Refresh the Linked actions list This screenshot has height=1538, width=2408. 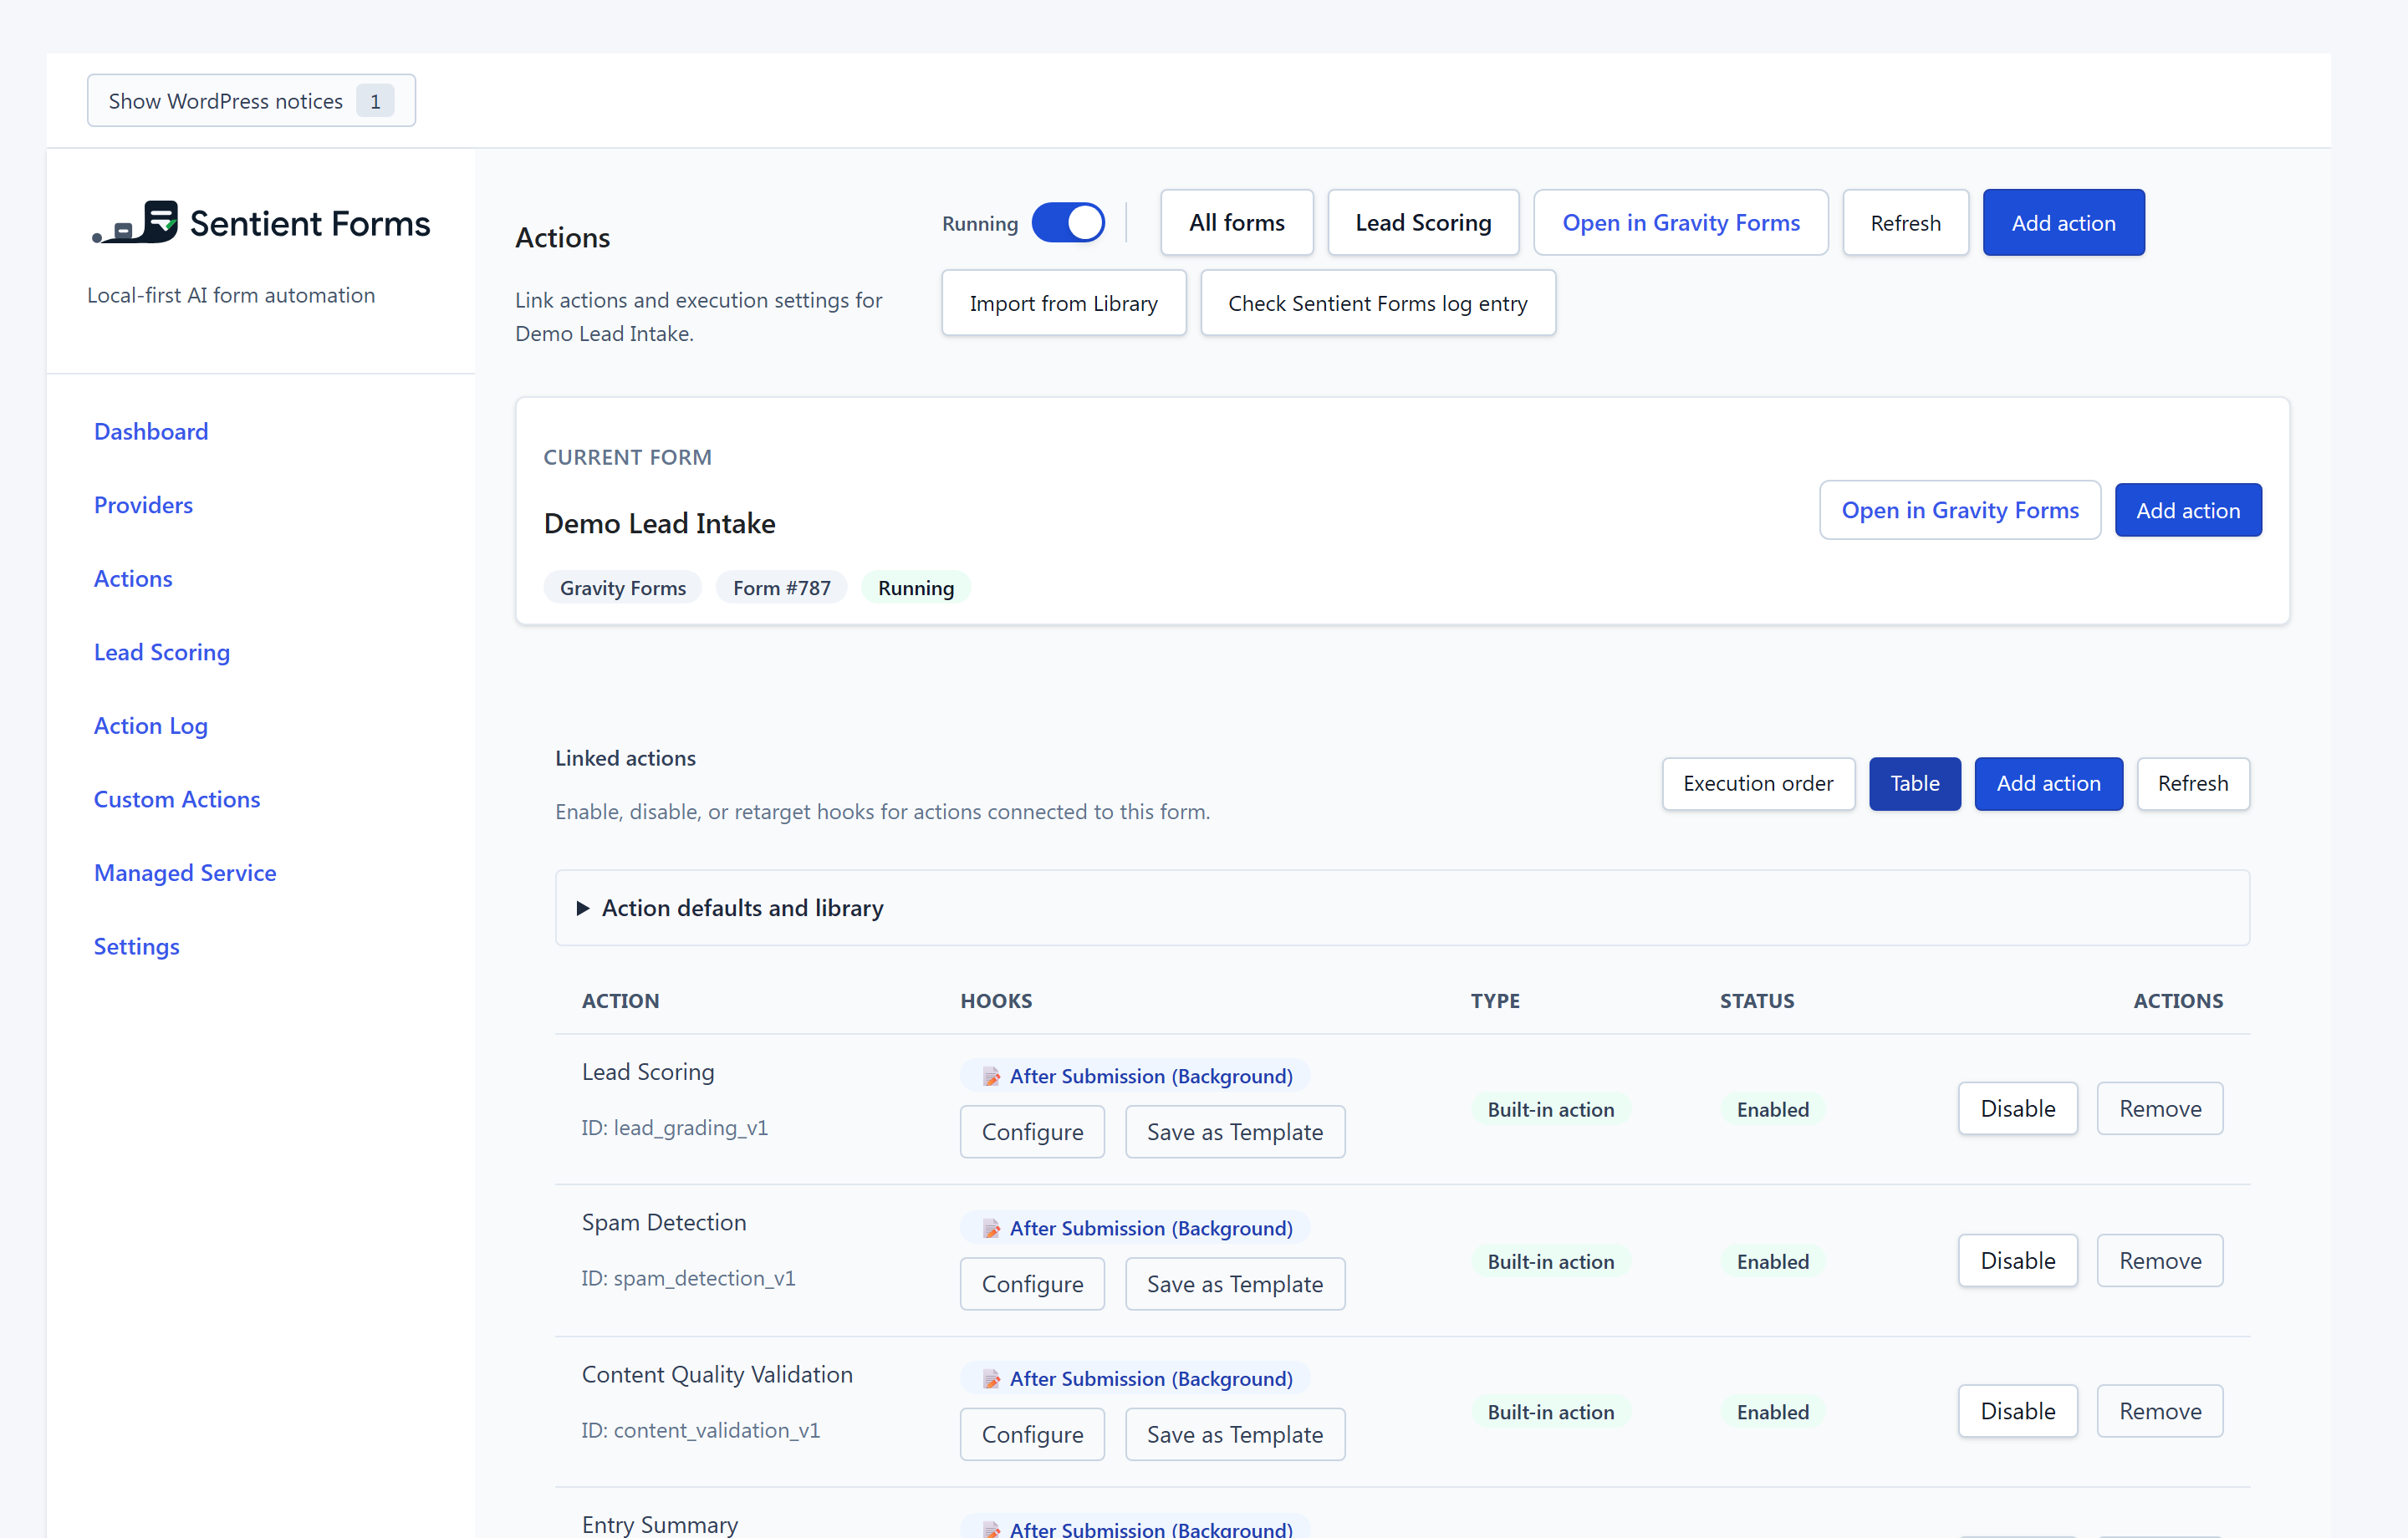(x=2192, y=783)
